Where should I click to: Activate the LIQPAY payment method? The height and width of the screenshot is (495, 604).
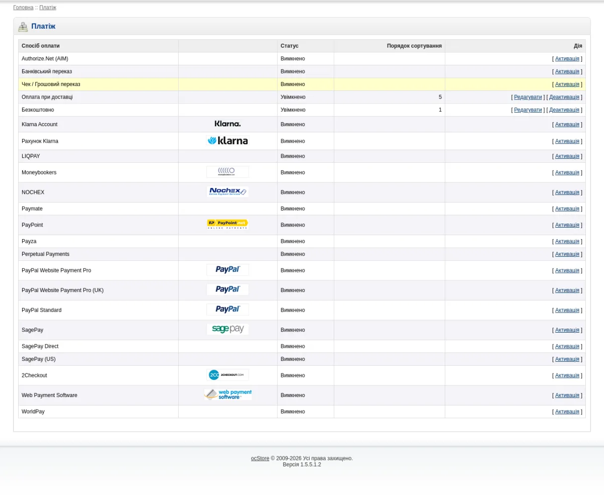pyautogui.click(x=567, y=156)
